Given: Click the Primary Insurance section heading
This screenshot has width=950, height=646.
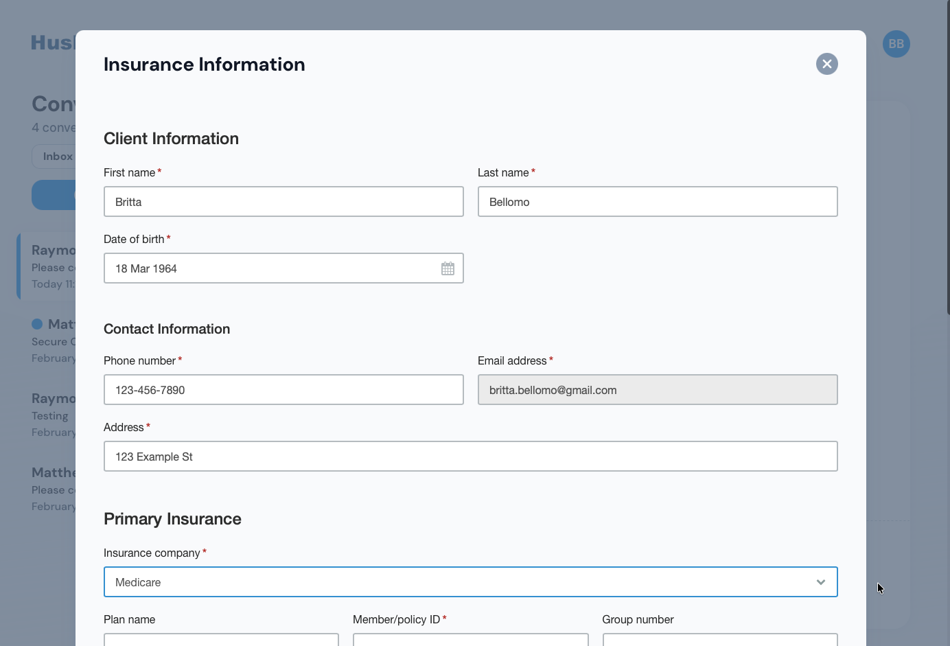Looking at the screenshot, I should (x=172, y=519).
